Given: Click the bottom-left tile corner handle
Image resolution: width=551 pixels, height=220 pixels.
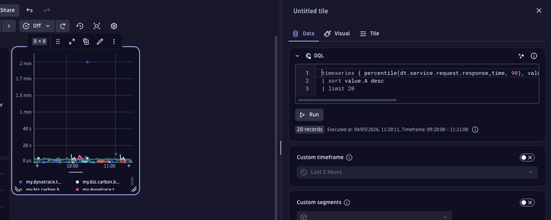Looking at the screenshot, I should click(18, 189).
